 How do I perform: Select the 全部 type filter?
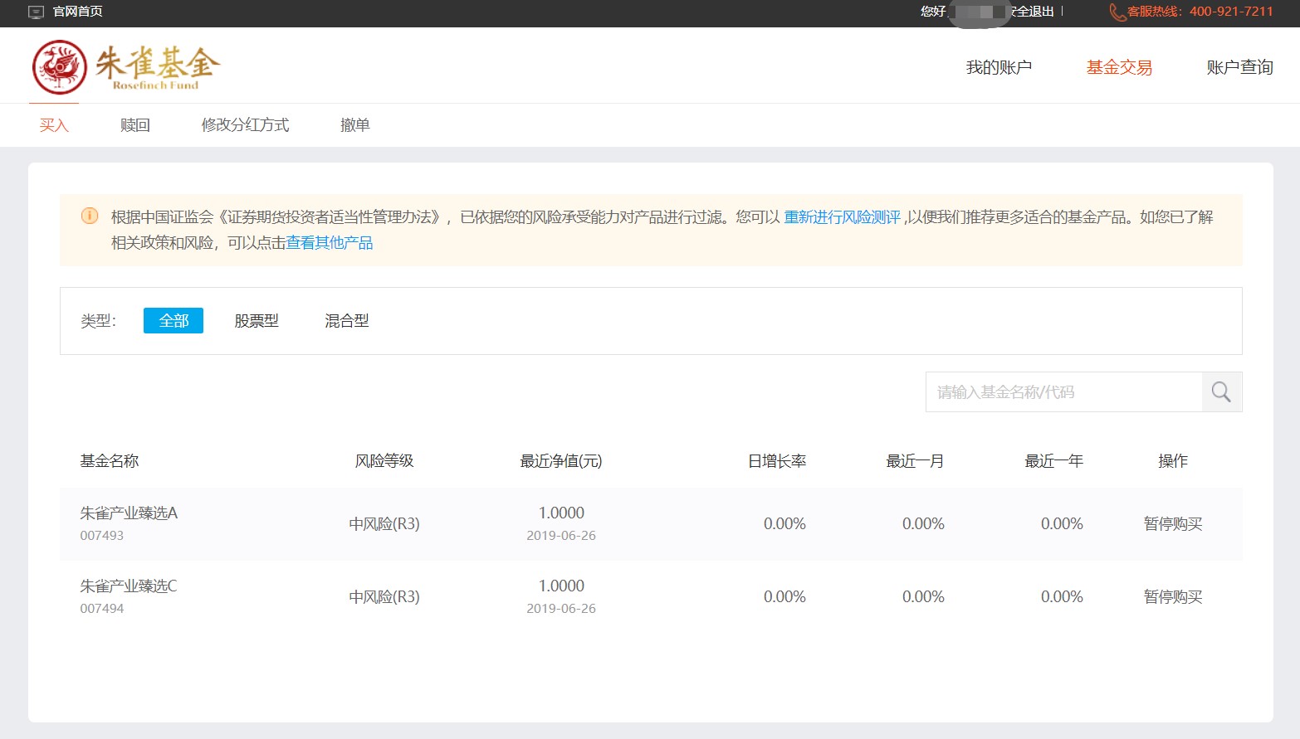tap(173, 321)
